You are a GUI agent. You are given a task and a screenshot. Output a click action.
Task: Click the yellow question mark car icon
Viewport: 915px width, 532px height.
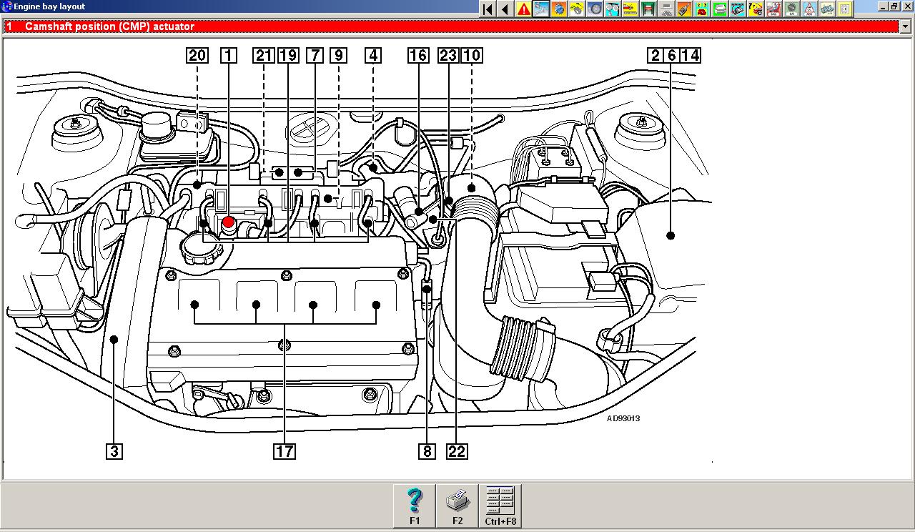pyautogui.click(x=756, y=9)
